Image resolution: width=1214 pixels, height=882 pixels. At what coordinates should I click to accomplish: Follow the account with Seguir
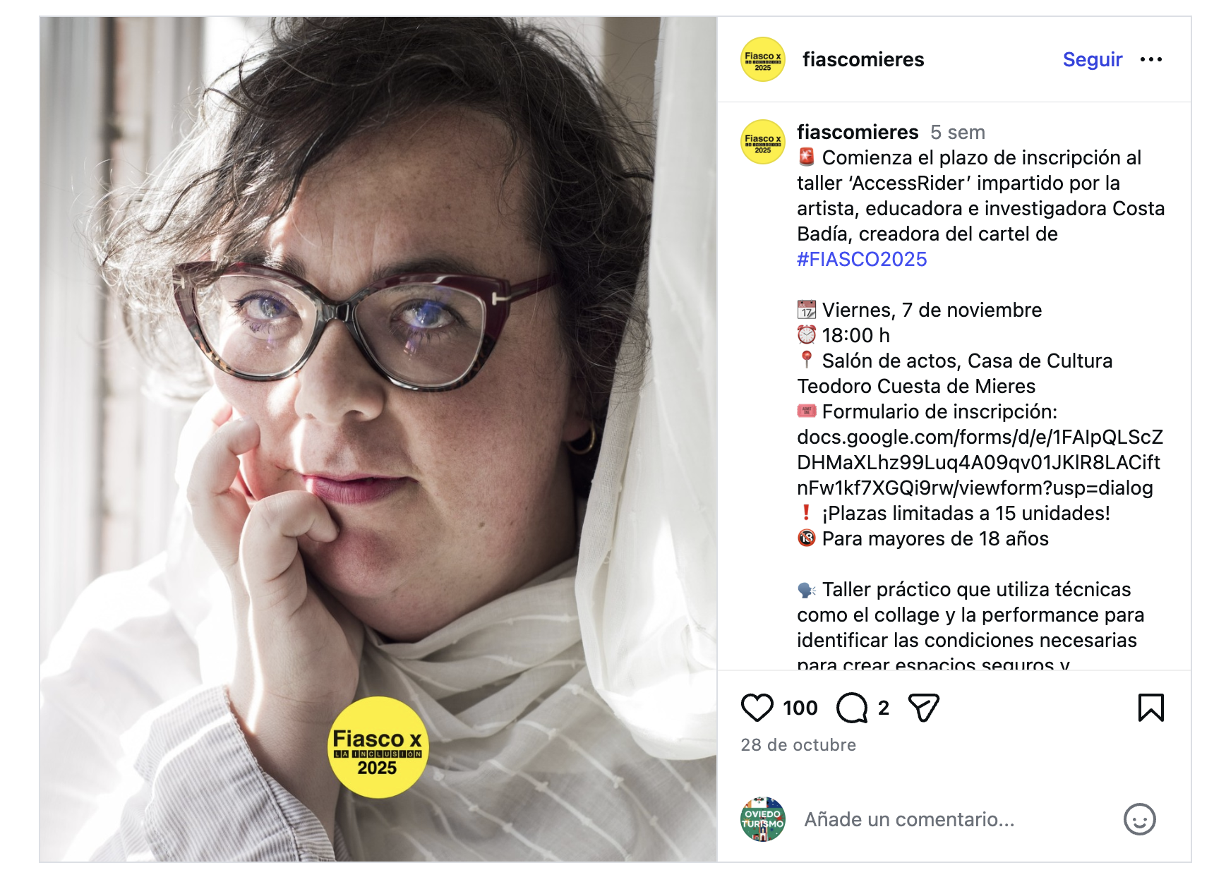coord(1092,60)
